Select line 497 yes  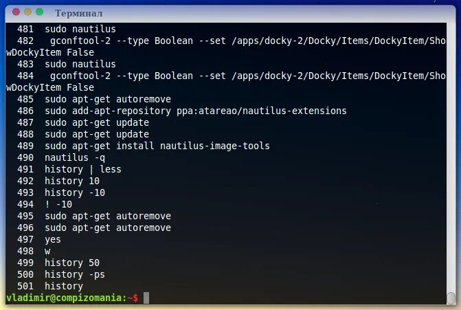(x=38, y=239)
